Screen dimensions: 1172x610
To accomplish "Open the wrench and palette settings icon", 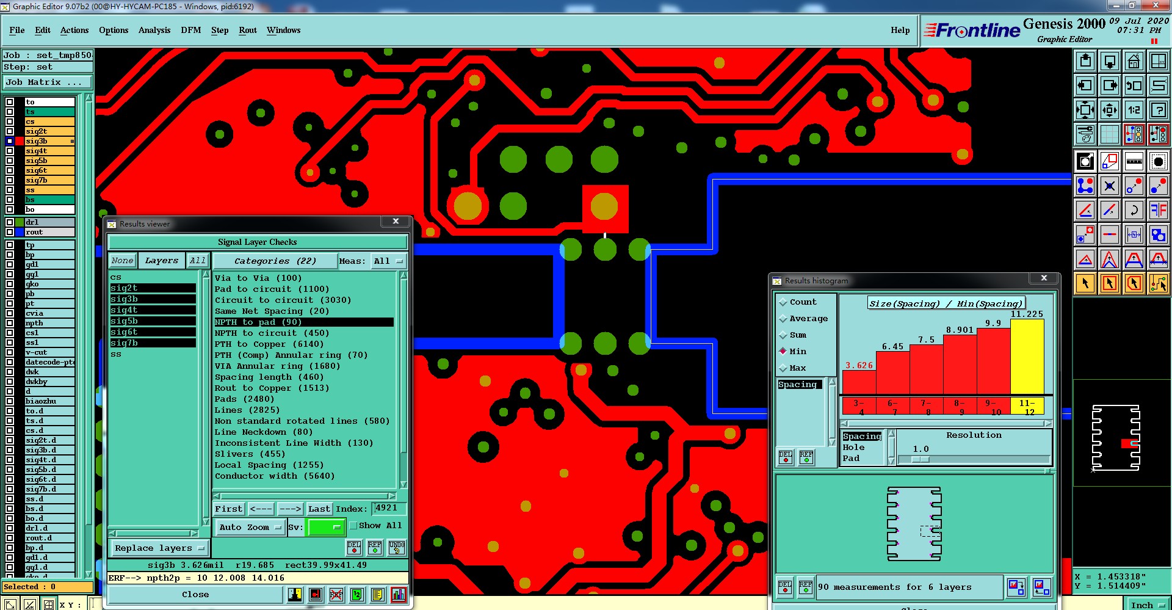I will coord(1085,134).
